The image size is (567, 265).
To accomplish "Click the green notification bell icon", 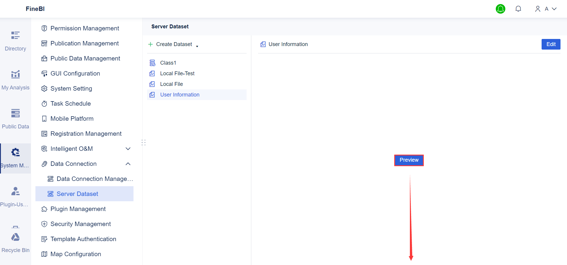I will (x=500, y=9).
